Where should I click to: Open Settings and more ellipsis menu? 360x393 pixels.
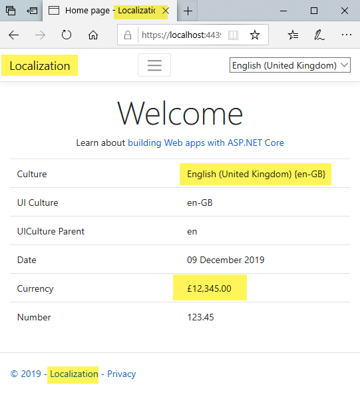point(347,35)
